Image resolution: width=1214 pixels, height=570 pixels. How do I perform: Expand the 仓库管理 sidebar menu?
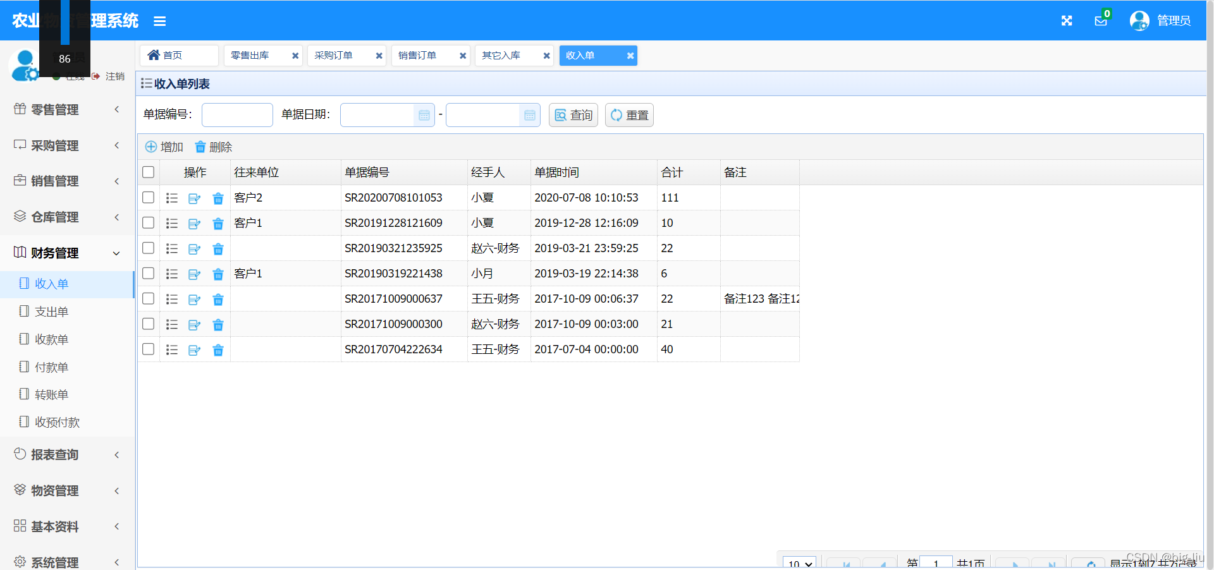pyautogui.click(x=67, y=217)
